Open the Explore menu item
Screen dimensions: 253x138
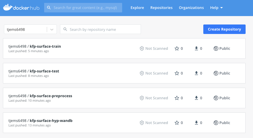click(137, 8)
